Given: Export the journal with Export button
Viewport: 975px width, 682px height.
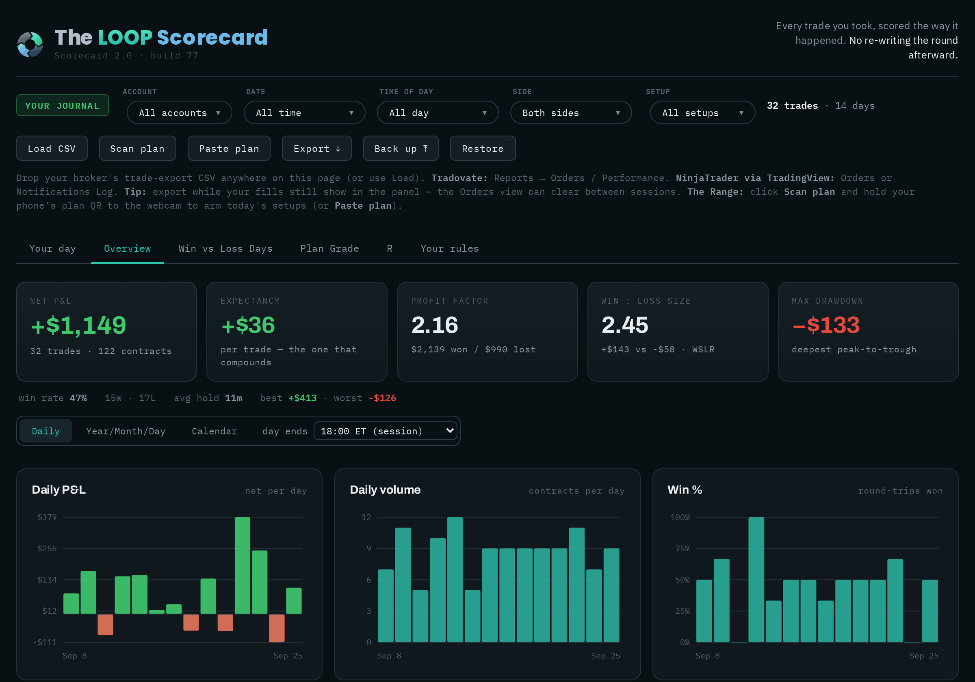Looking at the screenshot, I should pos(317,148).
